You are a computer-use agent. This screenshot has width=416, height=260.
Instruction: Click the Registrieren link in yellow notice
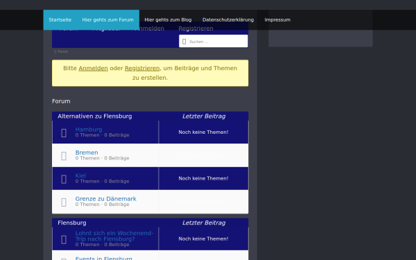[x=142, y=68]
